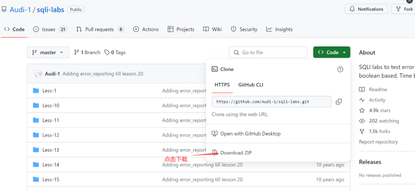Open the Less-14 commit message link
The image size is (415, 191).
point(202,165)
